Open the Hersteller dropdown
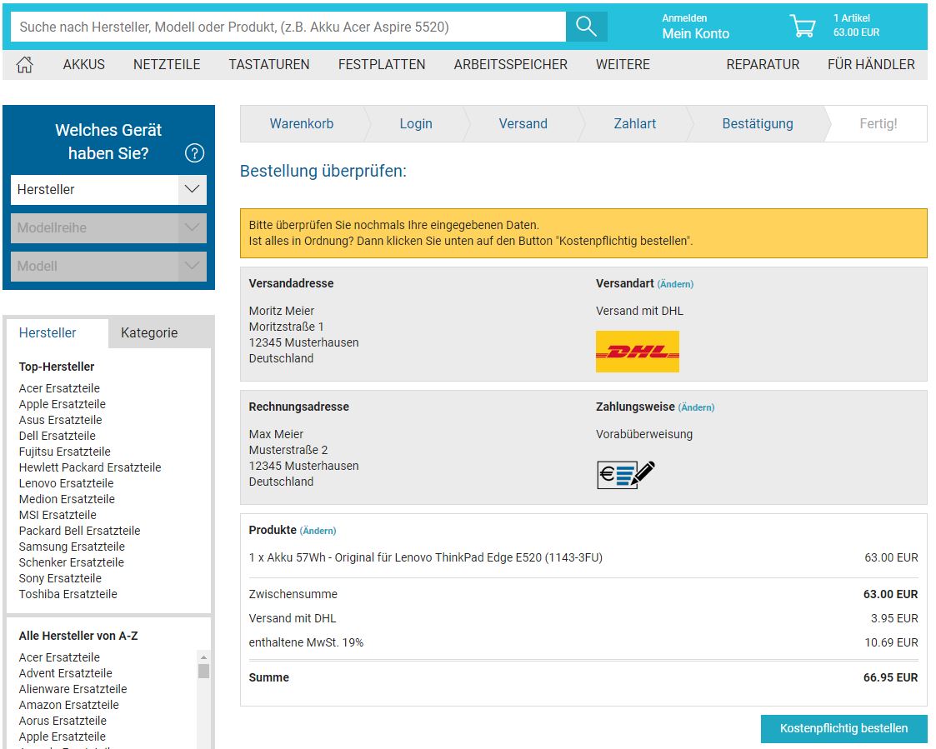 coord(108,190)
